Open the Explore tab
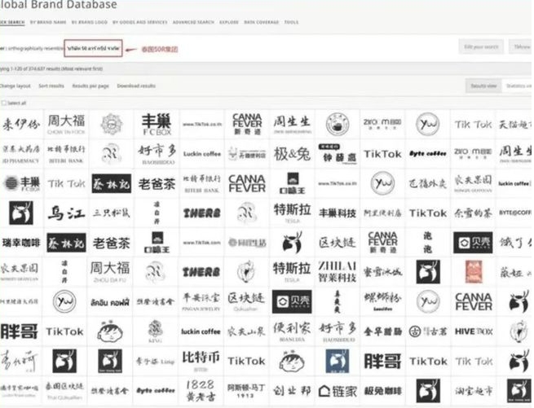Screen dimensions: 534x408 tap(229, 22)
